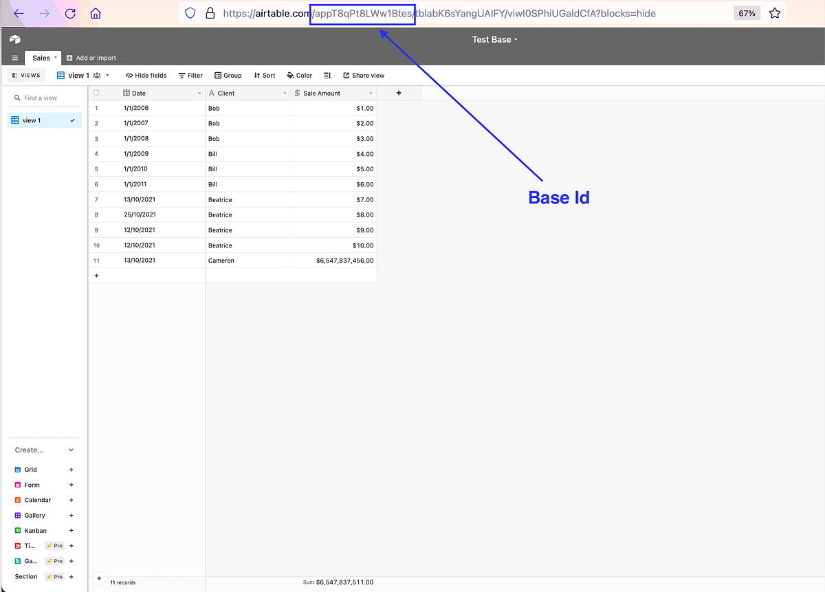Click Share view in the toolbar
825x592 pixels.
pyautogui.click(x=363, y=75)
